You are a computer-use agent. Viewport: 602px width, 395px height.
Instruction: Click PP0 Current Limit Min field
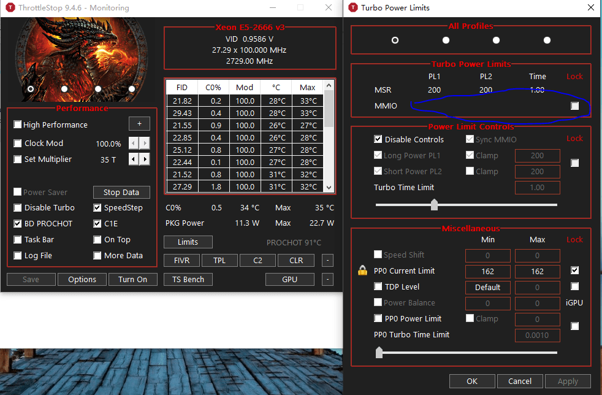487,271
